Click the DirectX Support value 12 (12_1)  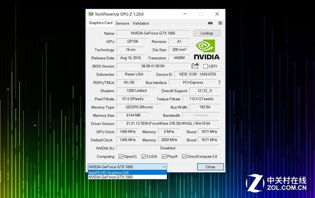click(205, 91)
